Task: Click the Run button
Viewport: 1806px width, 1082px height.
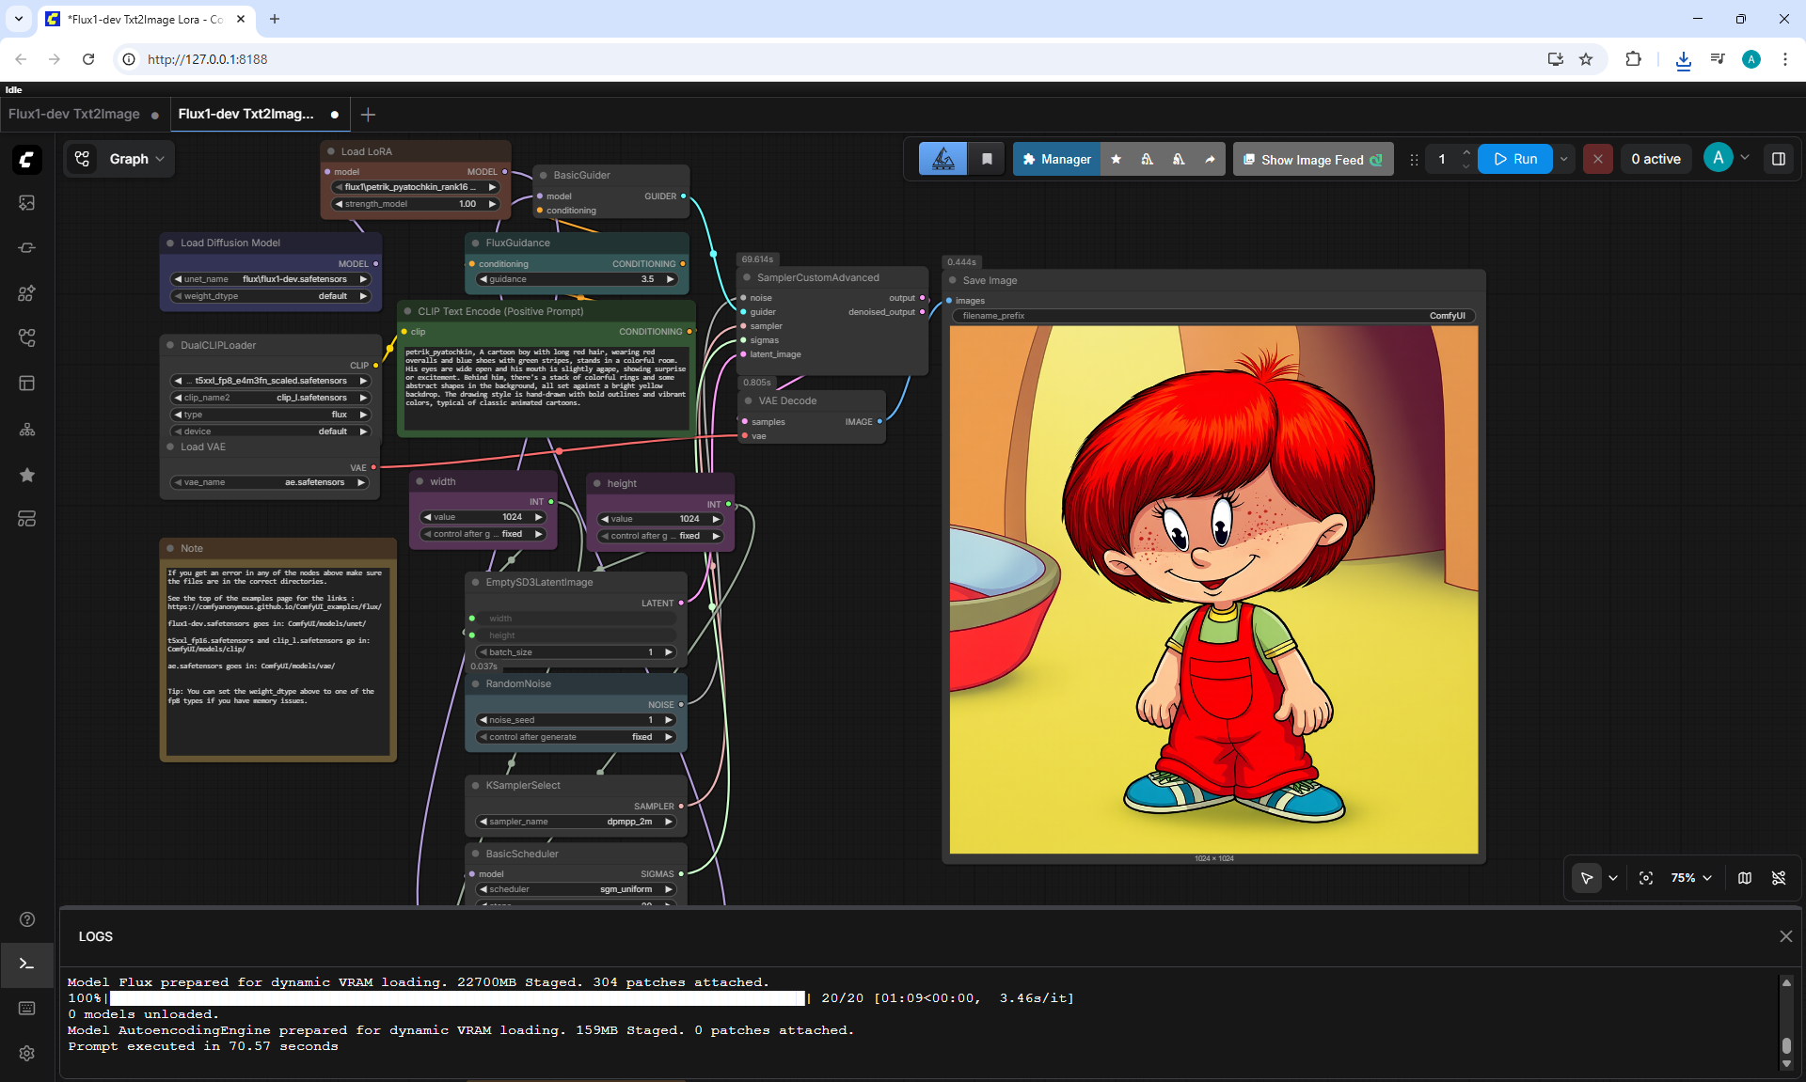Action: click(1515, 159)
